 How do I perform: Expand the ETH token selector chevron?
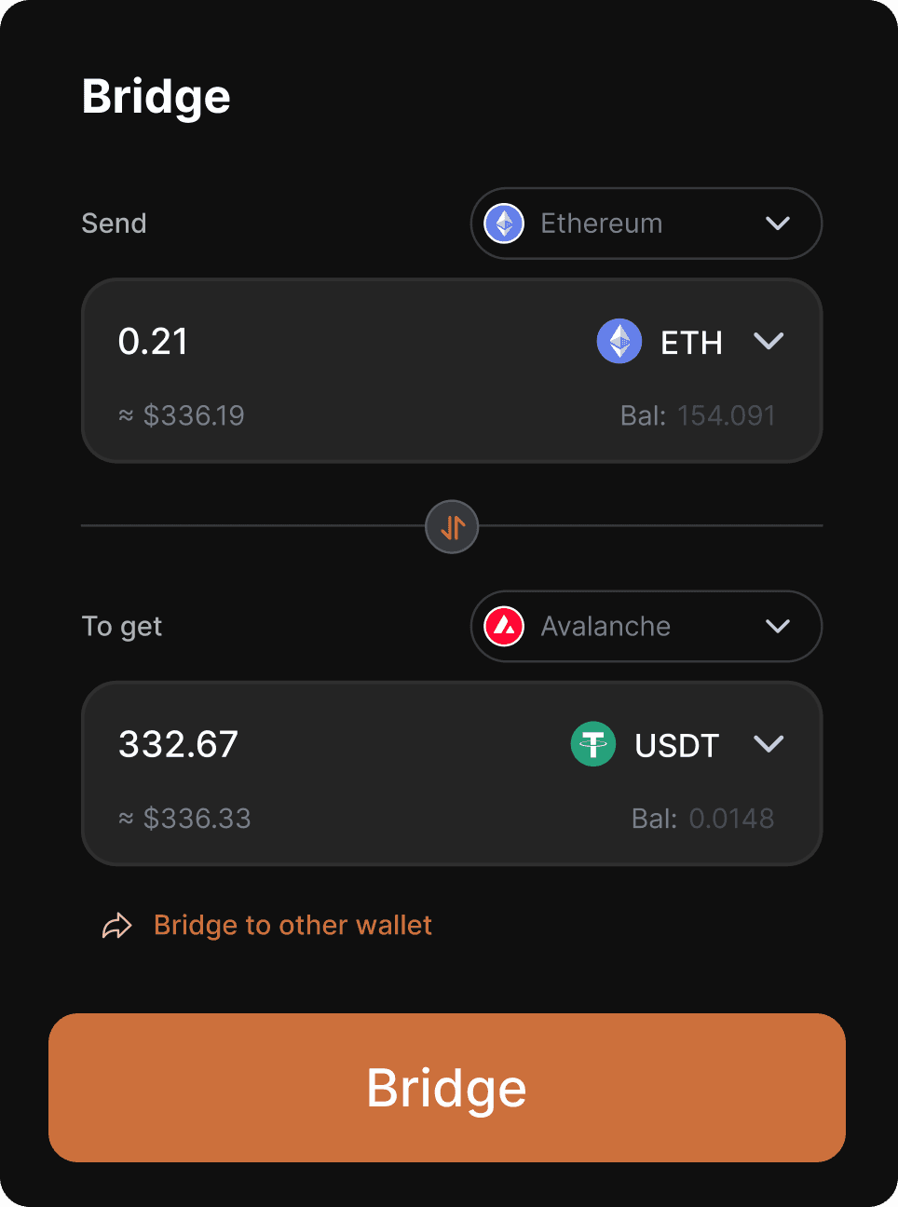(x=769, y=341)
